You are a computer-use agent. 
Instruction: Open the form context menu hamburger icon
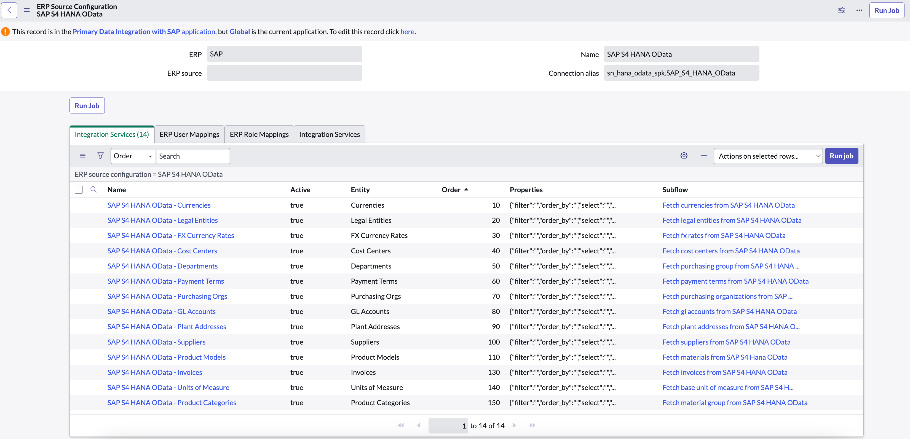(27, 10)
